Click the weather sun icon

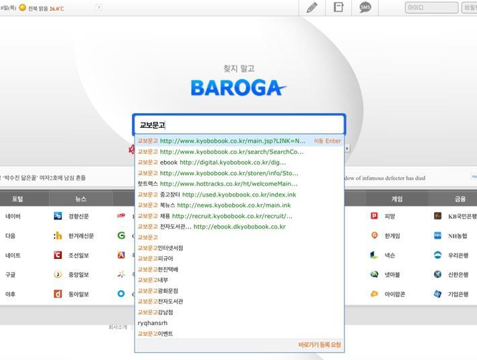pyautogui.click(x=22, y=7)
